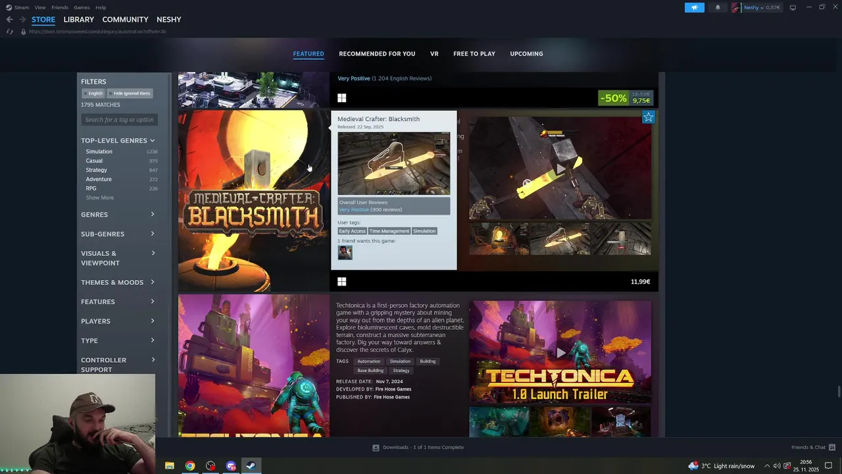Click the Time Management user tag
The image size is (842, 474).
[x=389, y=231]
